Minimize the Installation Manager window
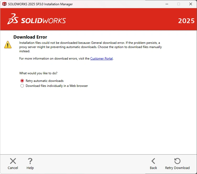Viewport: 197px width, 174px height. 167,4
